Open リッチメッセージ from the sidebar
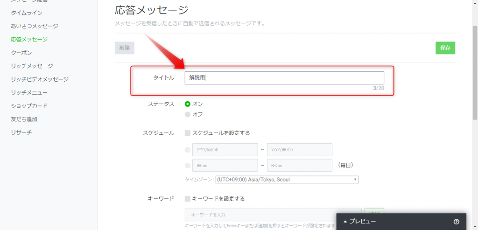This screenshot has width=478, height=230. click(32, 66)
